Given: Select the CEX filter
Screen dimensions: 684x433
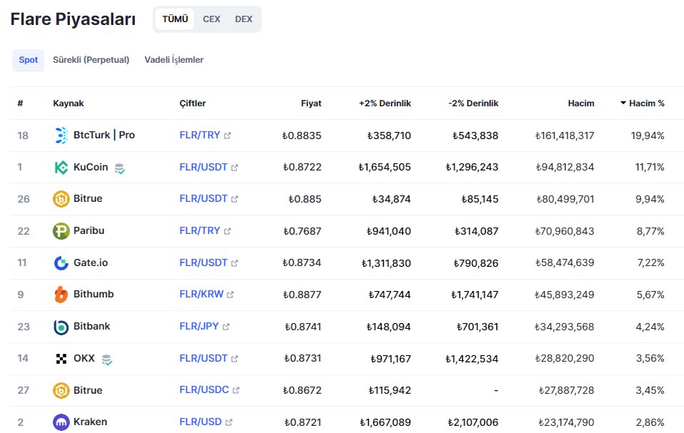Looking at the screenshot, I should pyautogui.click(x=212, y=19).
